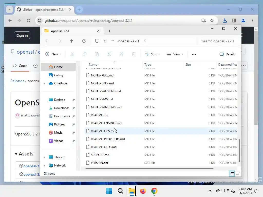Open Chrome side panel icon
The width and height of the screenshot is (263, 197).
point(234,21)
